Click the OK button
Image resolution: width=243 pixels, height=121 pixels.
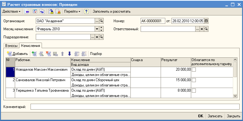tap(200, 116)
